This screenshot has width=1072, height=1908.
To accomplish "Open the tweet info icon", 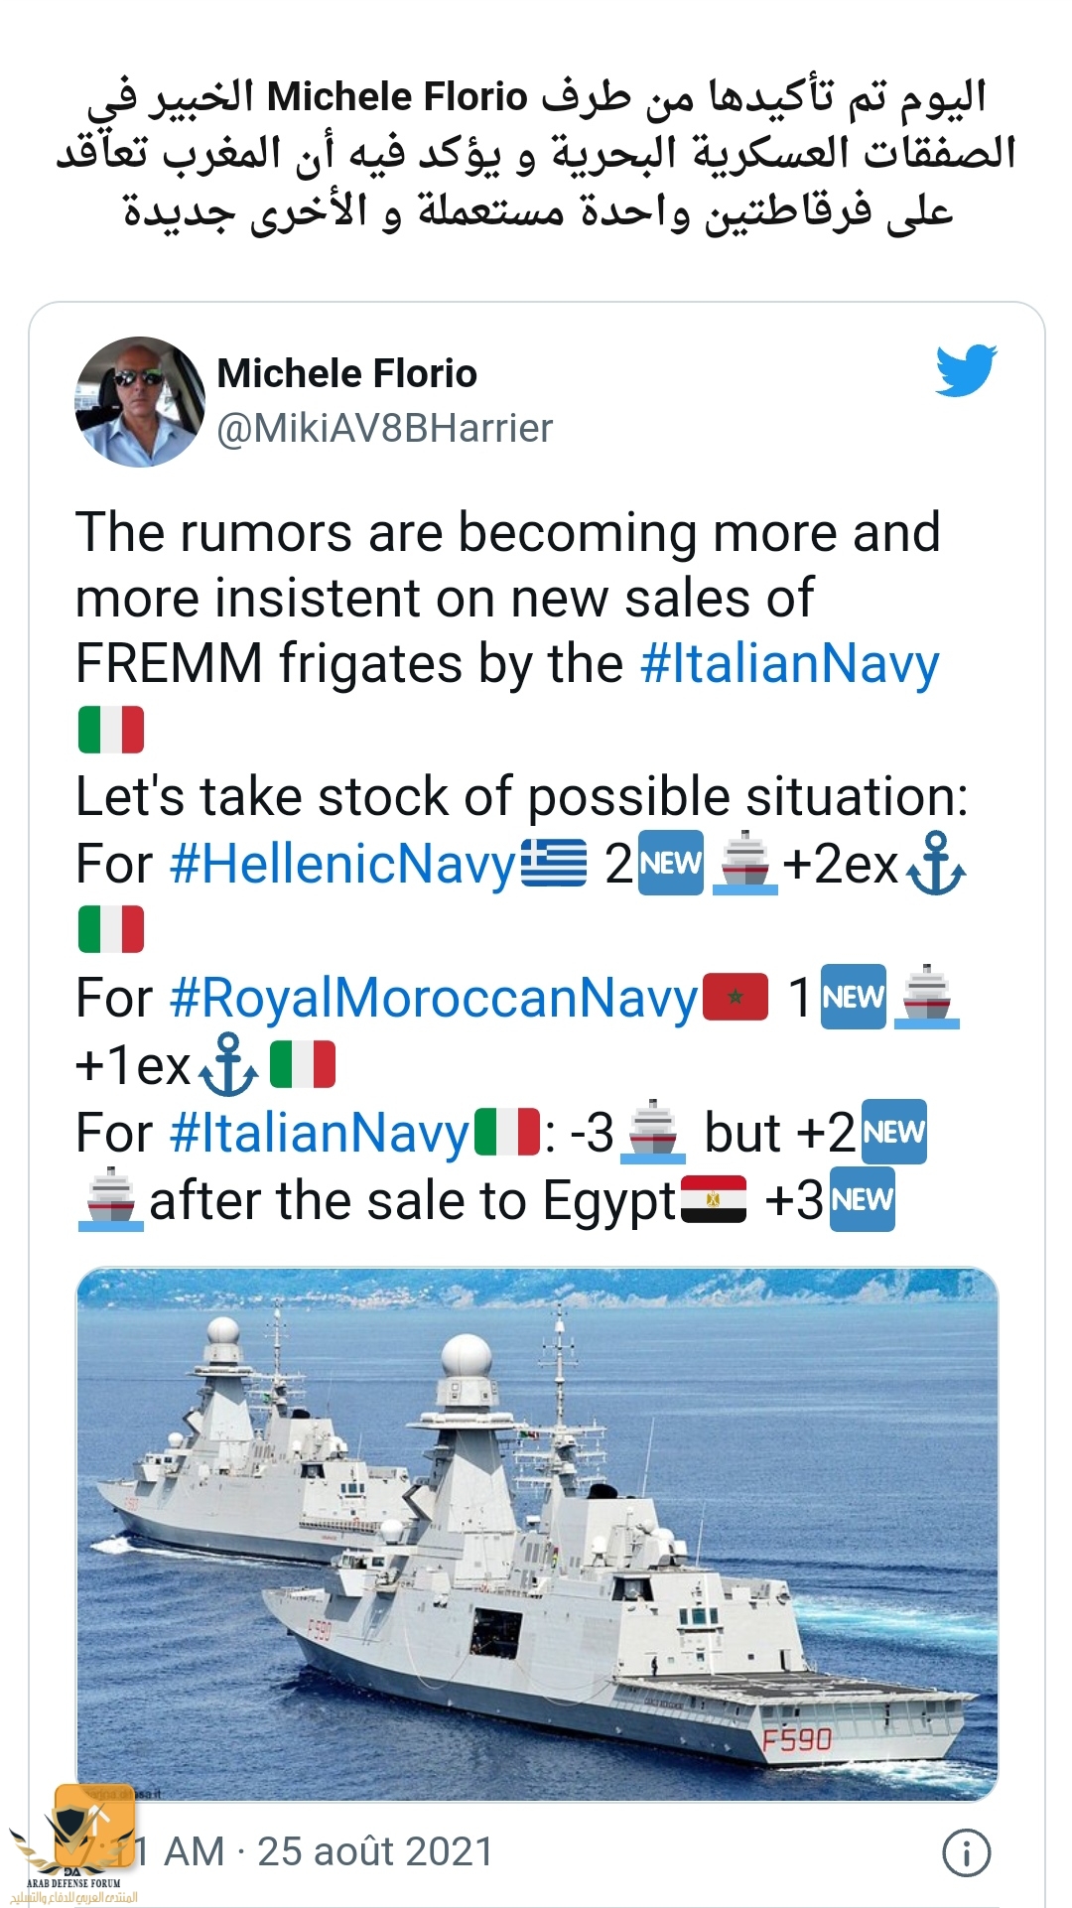I will tap(966, 1852).
